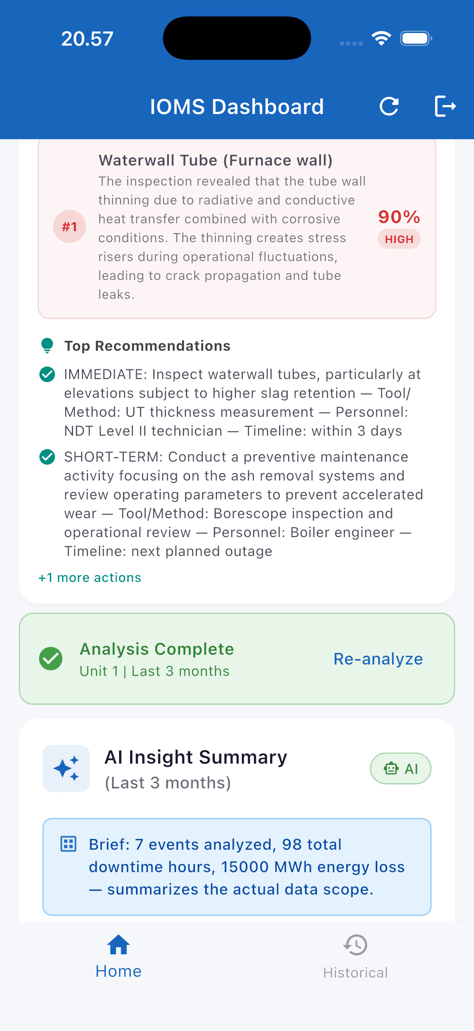Expand the +1 more actions list
This screenshot has height=1031, width=474.
[90, 578]
